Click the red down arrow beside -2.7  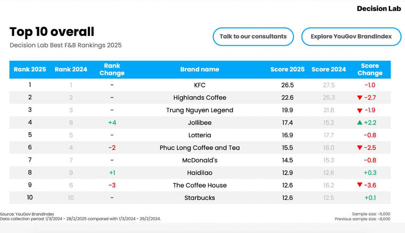[x=360, y=97]
